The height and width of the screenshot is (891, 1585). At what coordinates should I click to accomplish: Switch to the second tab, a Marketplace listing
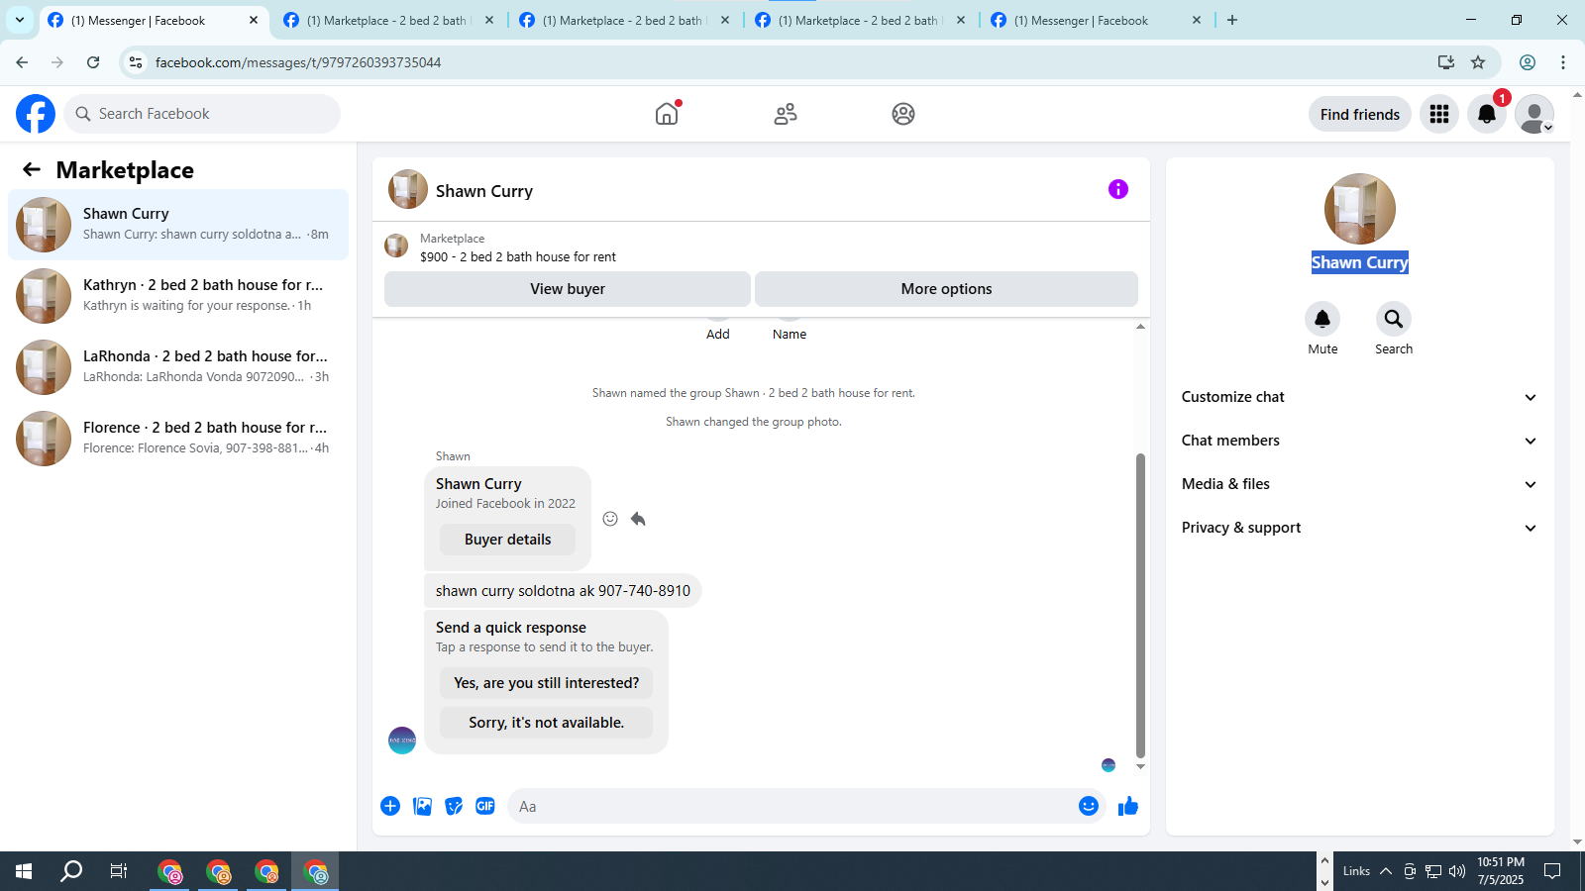point(389,20)
